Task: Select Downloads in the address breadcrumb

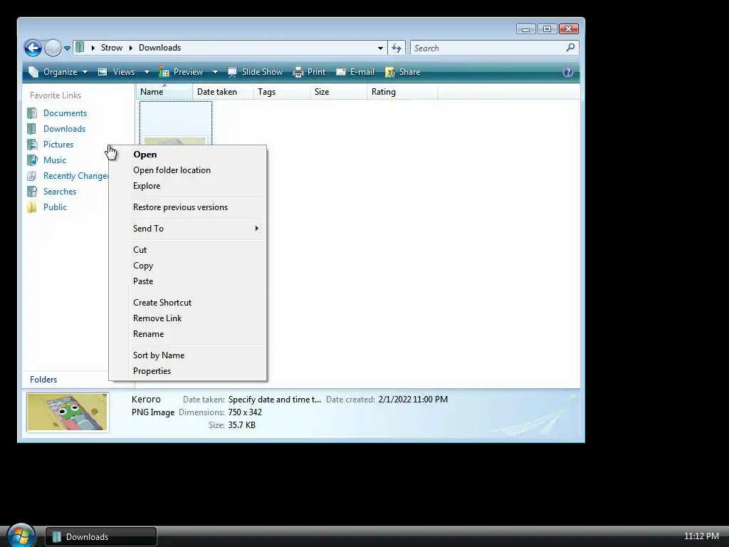Action: (159, 48)
